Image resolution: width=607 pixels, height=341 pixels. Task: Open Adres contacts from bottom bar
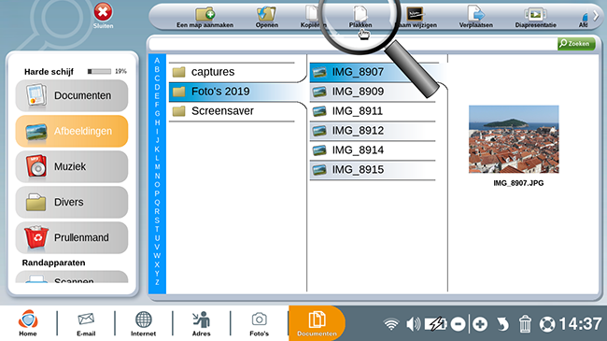[x=202, y=323]
